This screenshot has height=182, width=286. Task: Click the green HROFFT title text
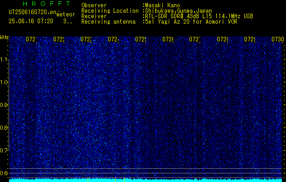[46, 4]
